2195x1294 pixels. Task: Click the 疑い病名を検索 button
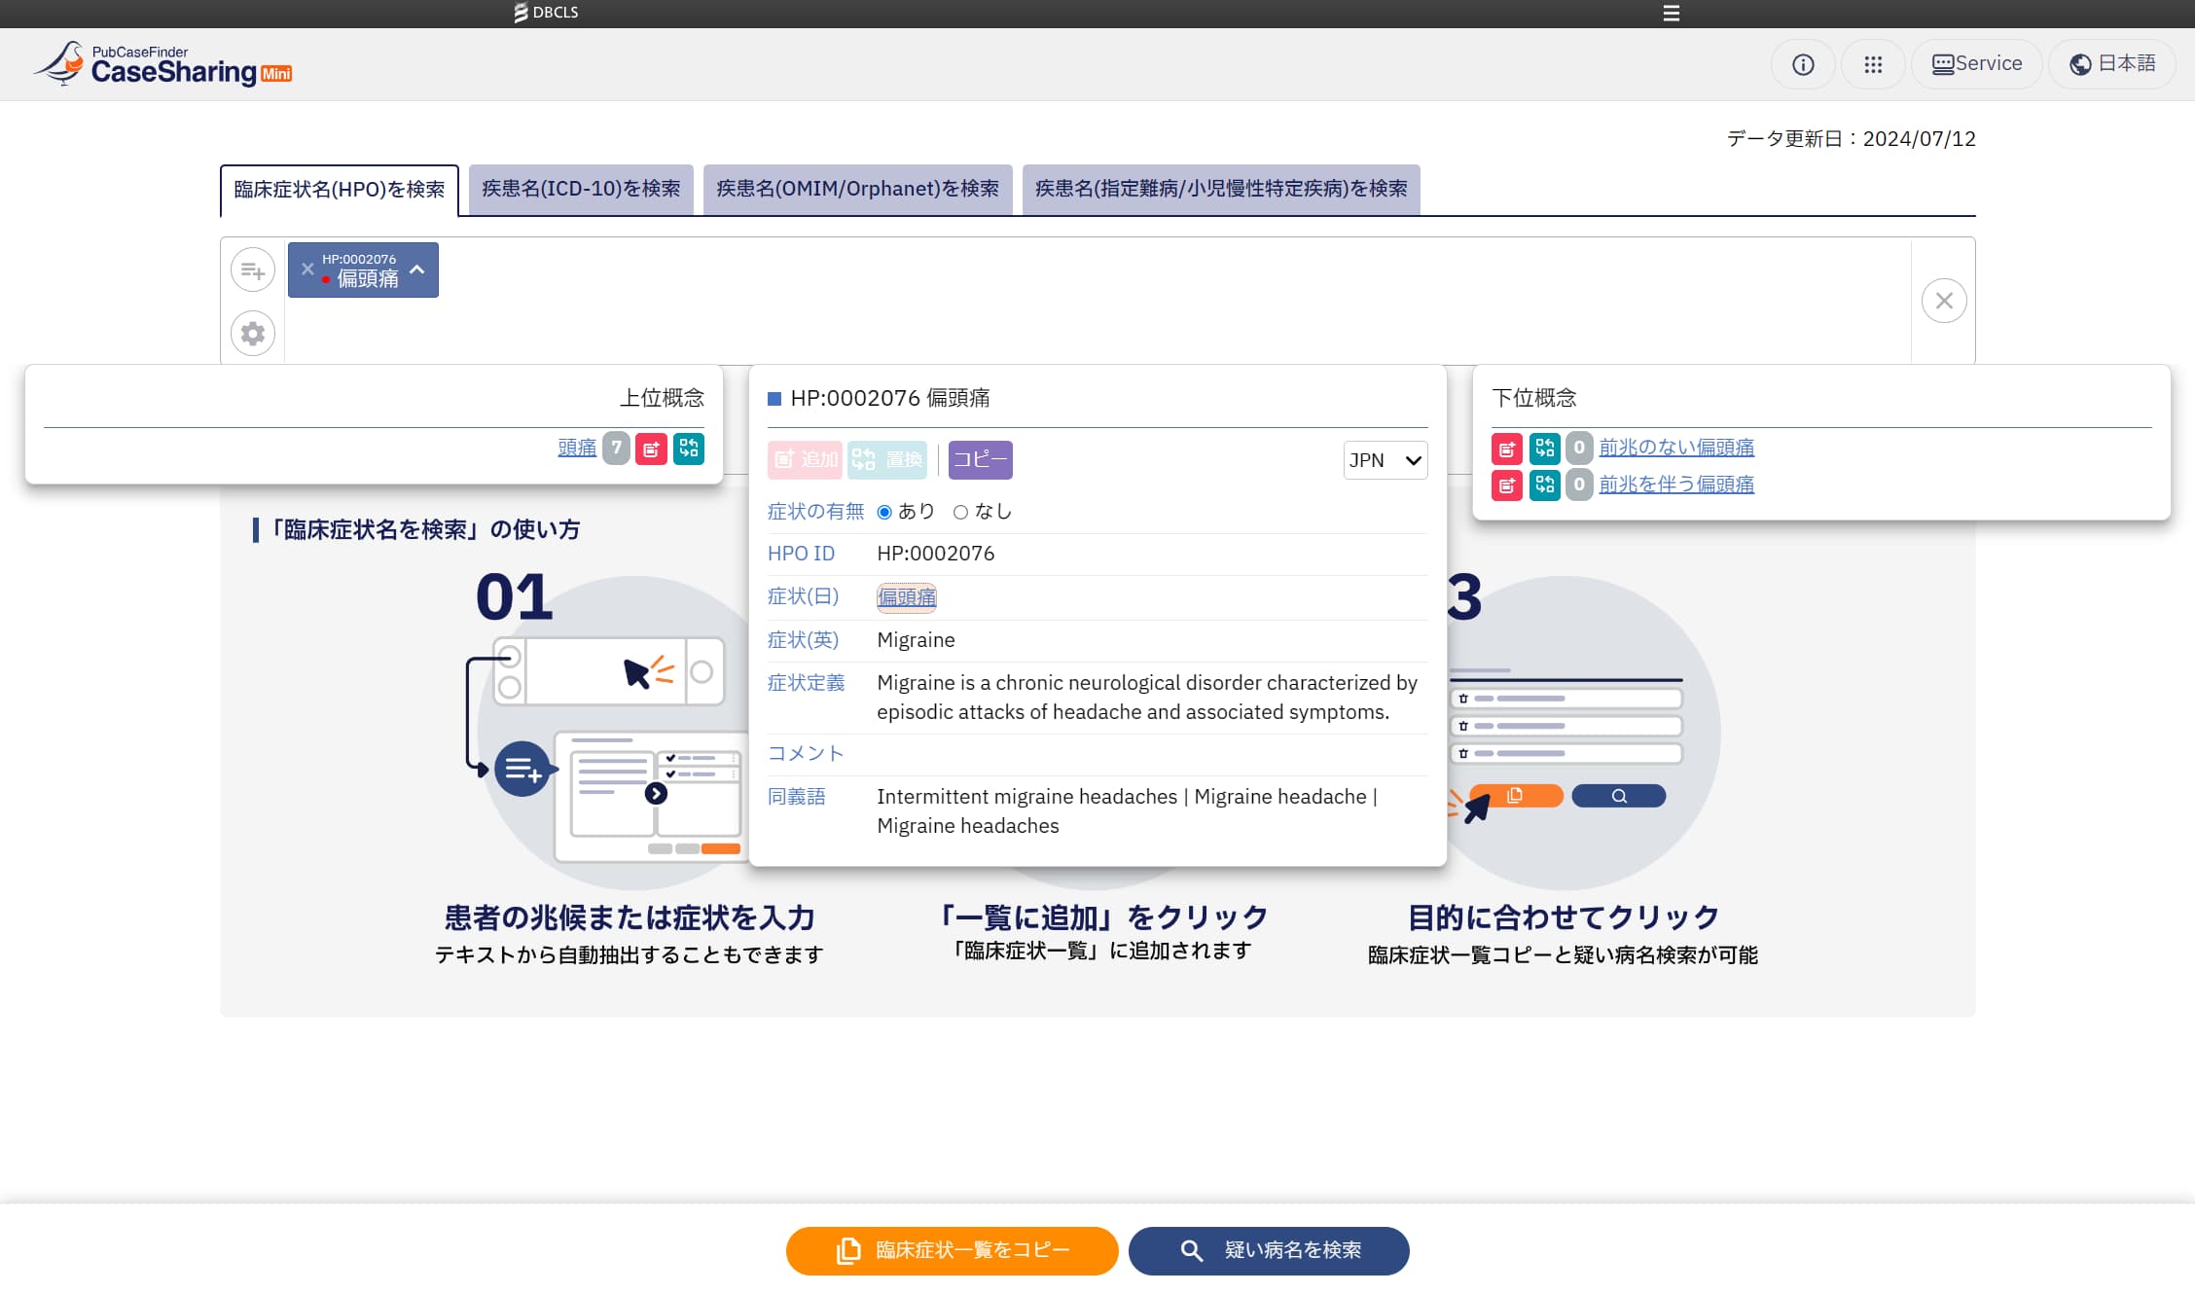point(1269,1250)
